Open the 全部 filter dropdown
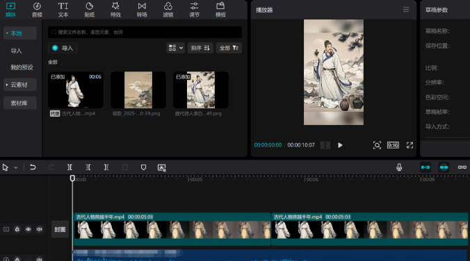Screen dimensions: 470x261 click(229, 48)
